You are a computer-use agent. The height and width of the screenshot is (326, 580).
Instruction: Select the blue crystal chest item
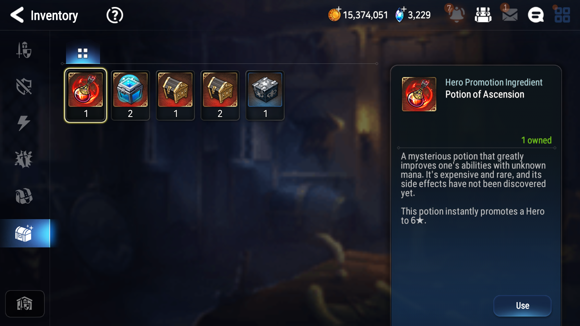point(130,95)
